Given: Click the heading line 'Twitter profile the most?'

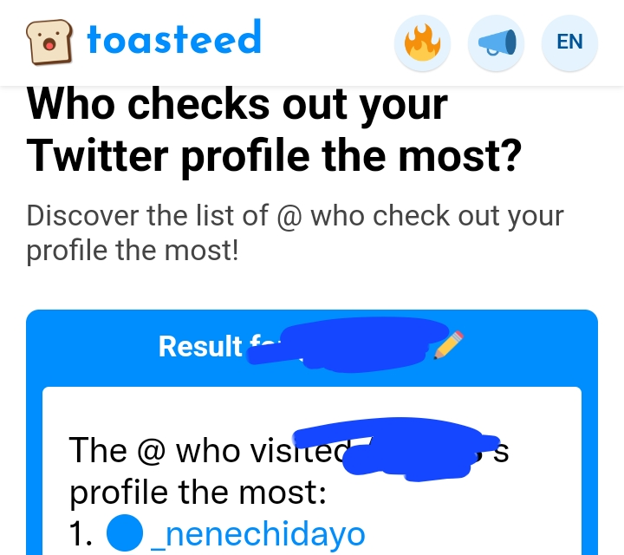Looking at the screenshot, I should pos(274,156).
